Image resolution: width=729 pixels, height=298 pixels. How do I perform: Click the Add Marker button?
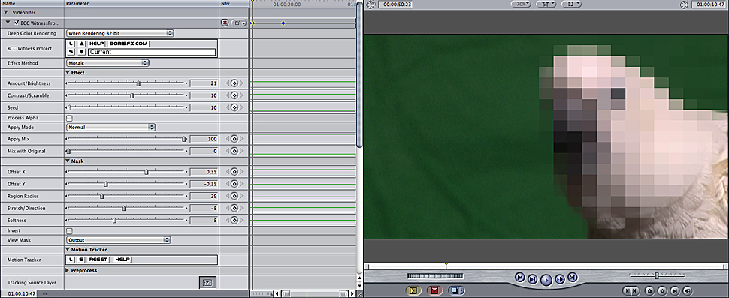pyautogui.click(x=649, y=291)
